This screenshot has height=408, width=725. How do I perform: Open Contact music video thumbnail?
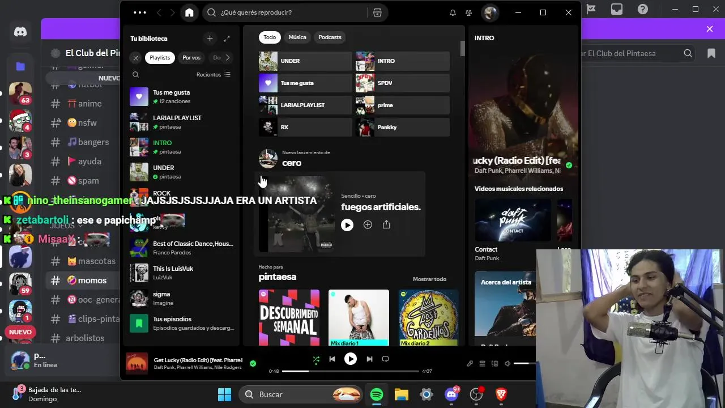click(x=513, y=220)
